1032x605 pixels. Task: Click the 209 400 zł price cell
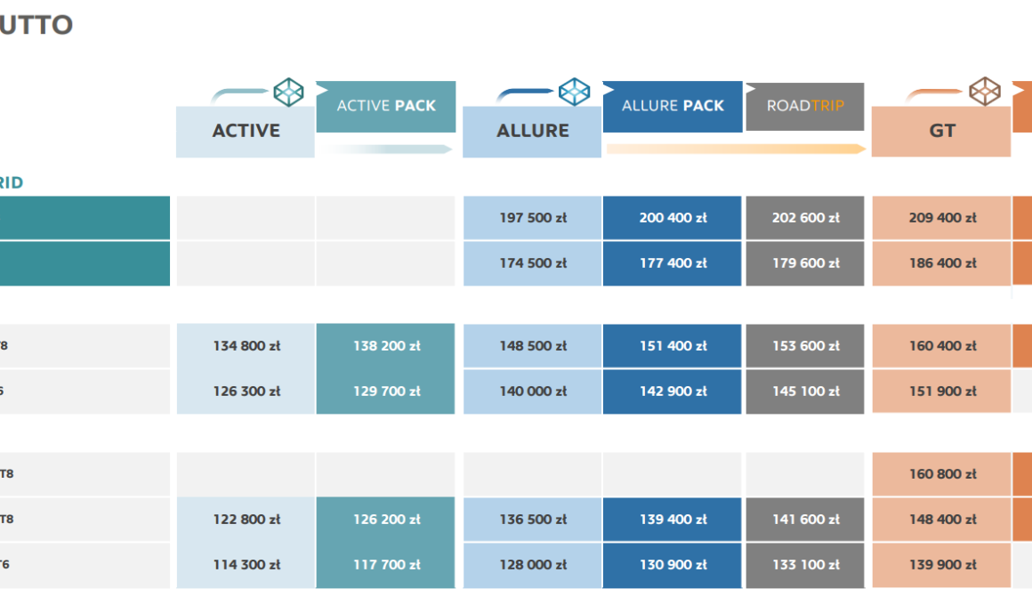[x=942, y=218]
